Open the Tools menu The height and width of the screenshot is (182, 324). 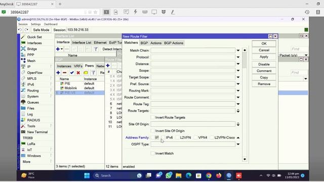coord(31,126)
